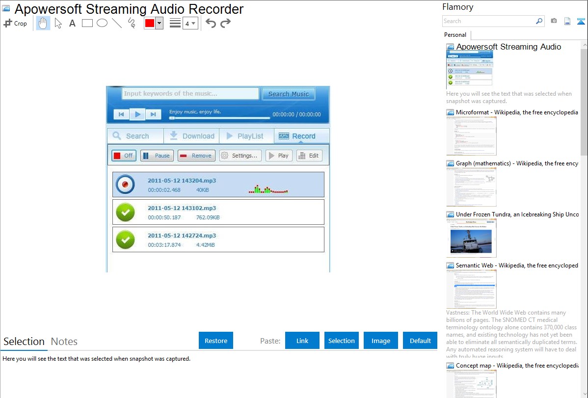Select recording 2011-05-12 142724.mp3
Screen dimensions: 588x398
coord(218,239)
